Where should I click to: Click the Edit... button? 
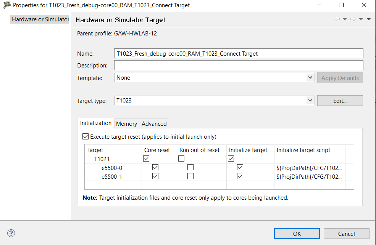340,101
